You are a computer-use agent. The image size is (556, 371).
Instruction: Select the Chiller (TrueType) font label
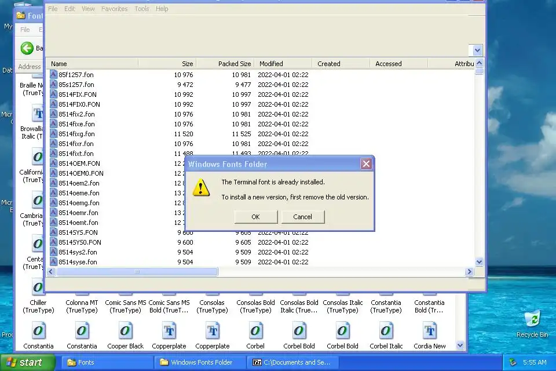click(x=38, y=307)
